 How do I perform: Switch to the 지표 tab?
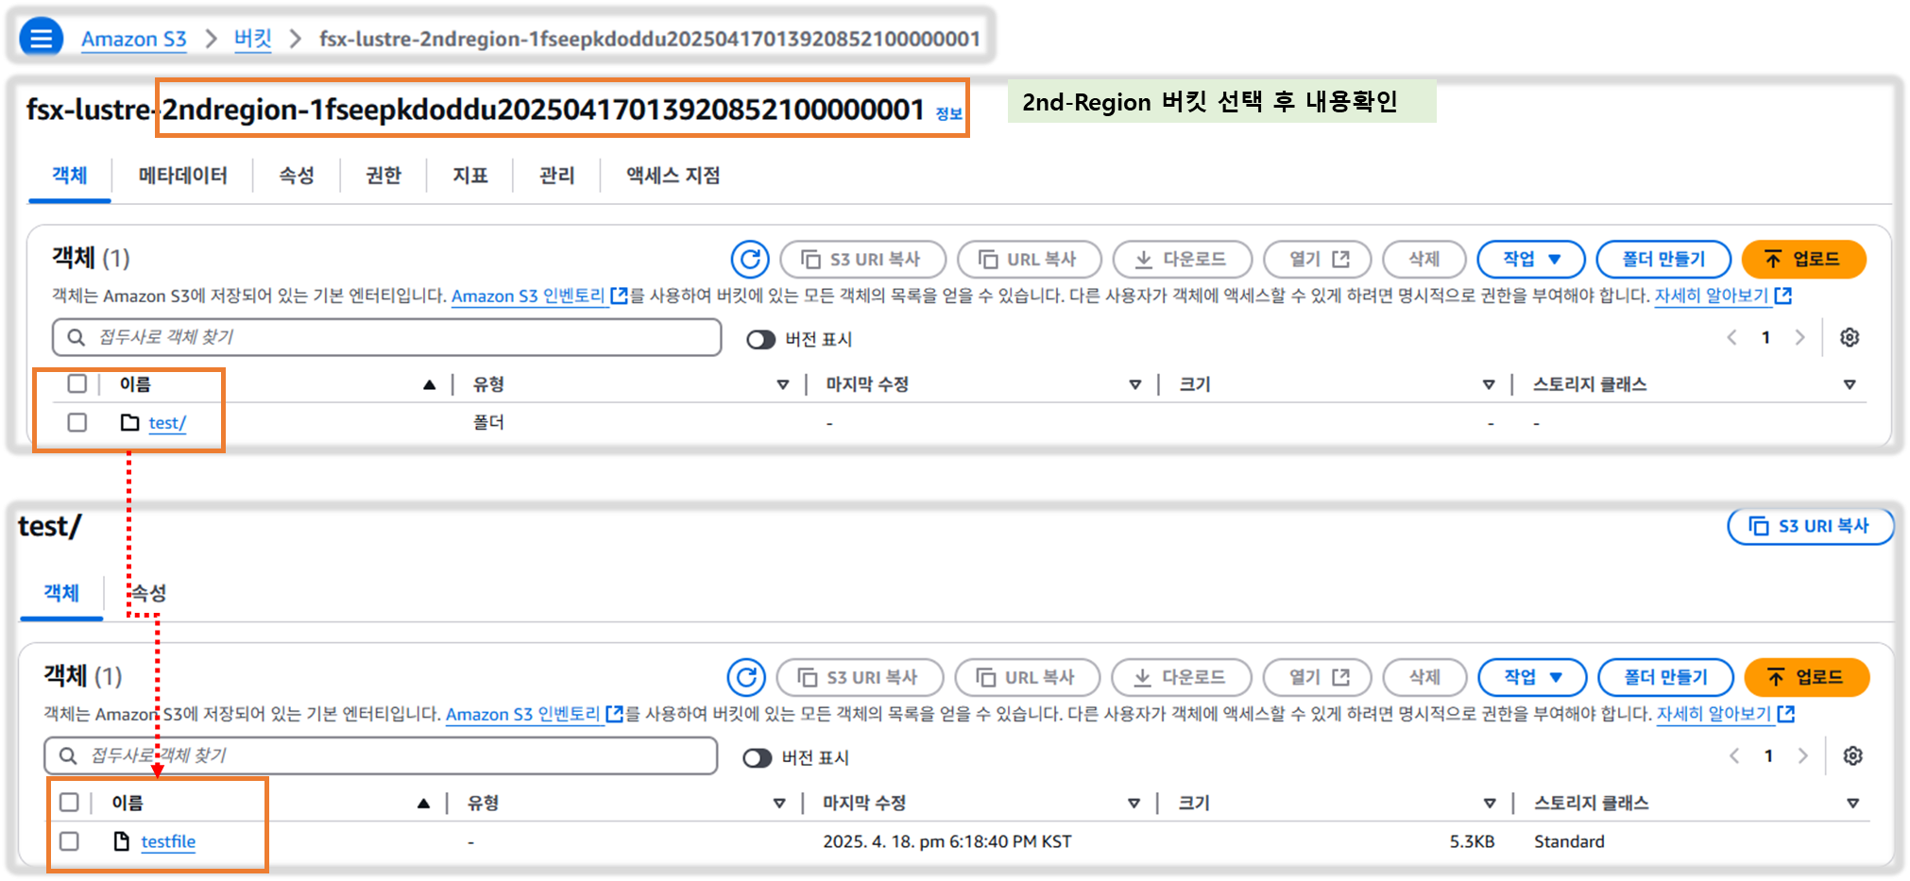(x=469, y=175)
